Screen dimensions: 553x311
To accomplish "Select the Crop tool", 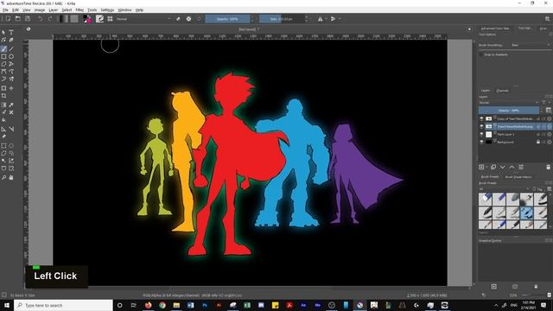I will (3, 96).
